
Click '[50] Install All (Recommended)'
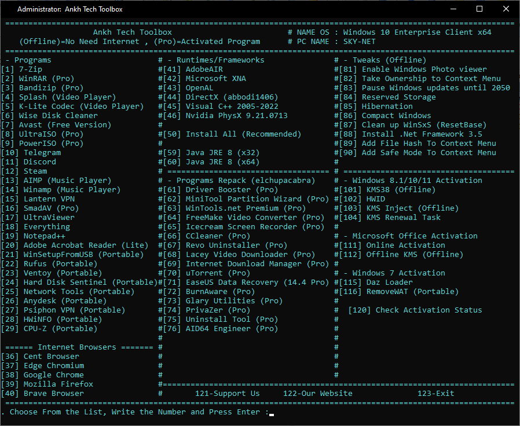[x=232, y=134]
